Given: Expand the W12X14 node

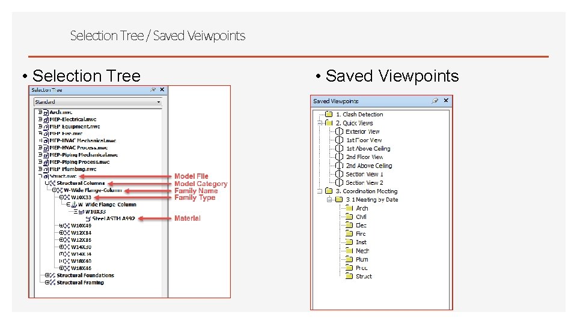Looking at the screenshot, I should 61,233.
